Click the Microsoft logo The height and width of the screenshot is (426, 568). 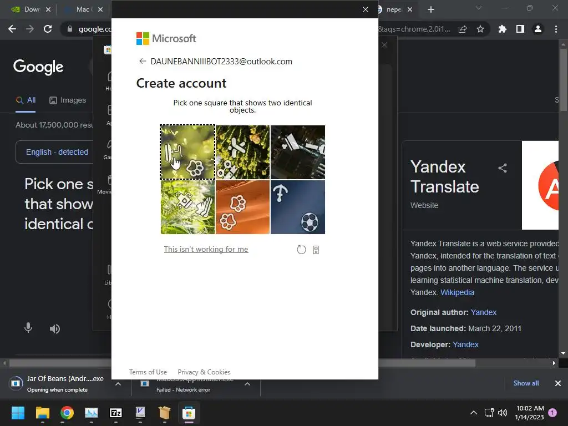[166, 38]
